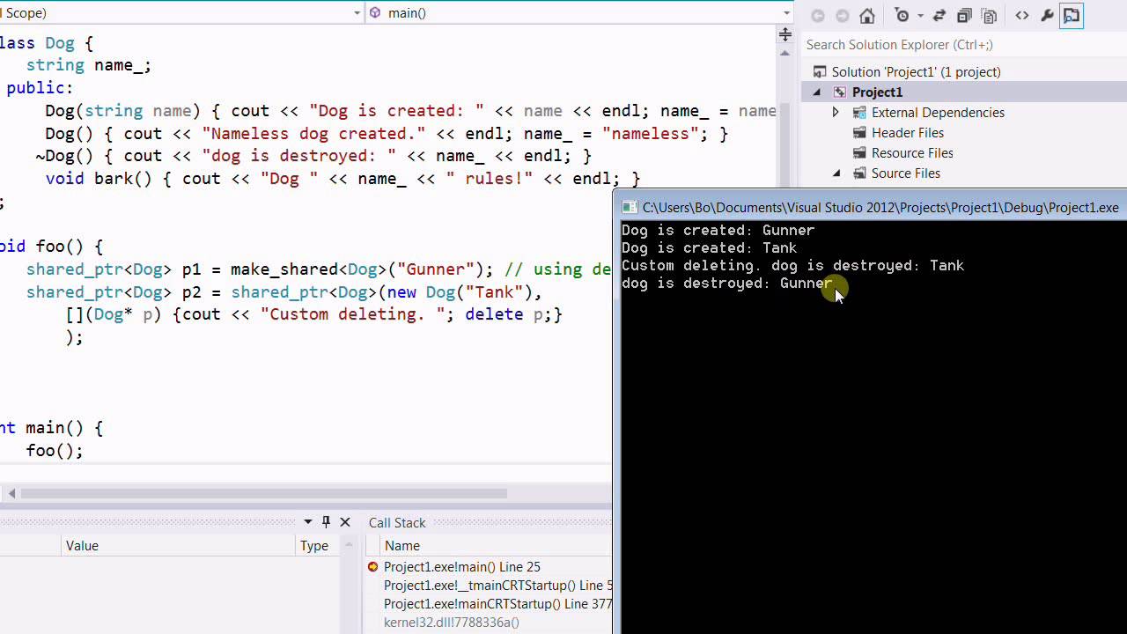Screen dimensions: 1127x634
Task: Close the left debug panel
Action: pyautogui.click(x=345, y=522)
